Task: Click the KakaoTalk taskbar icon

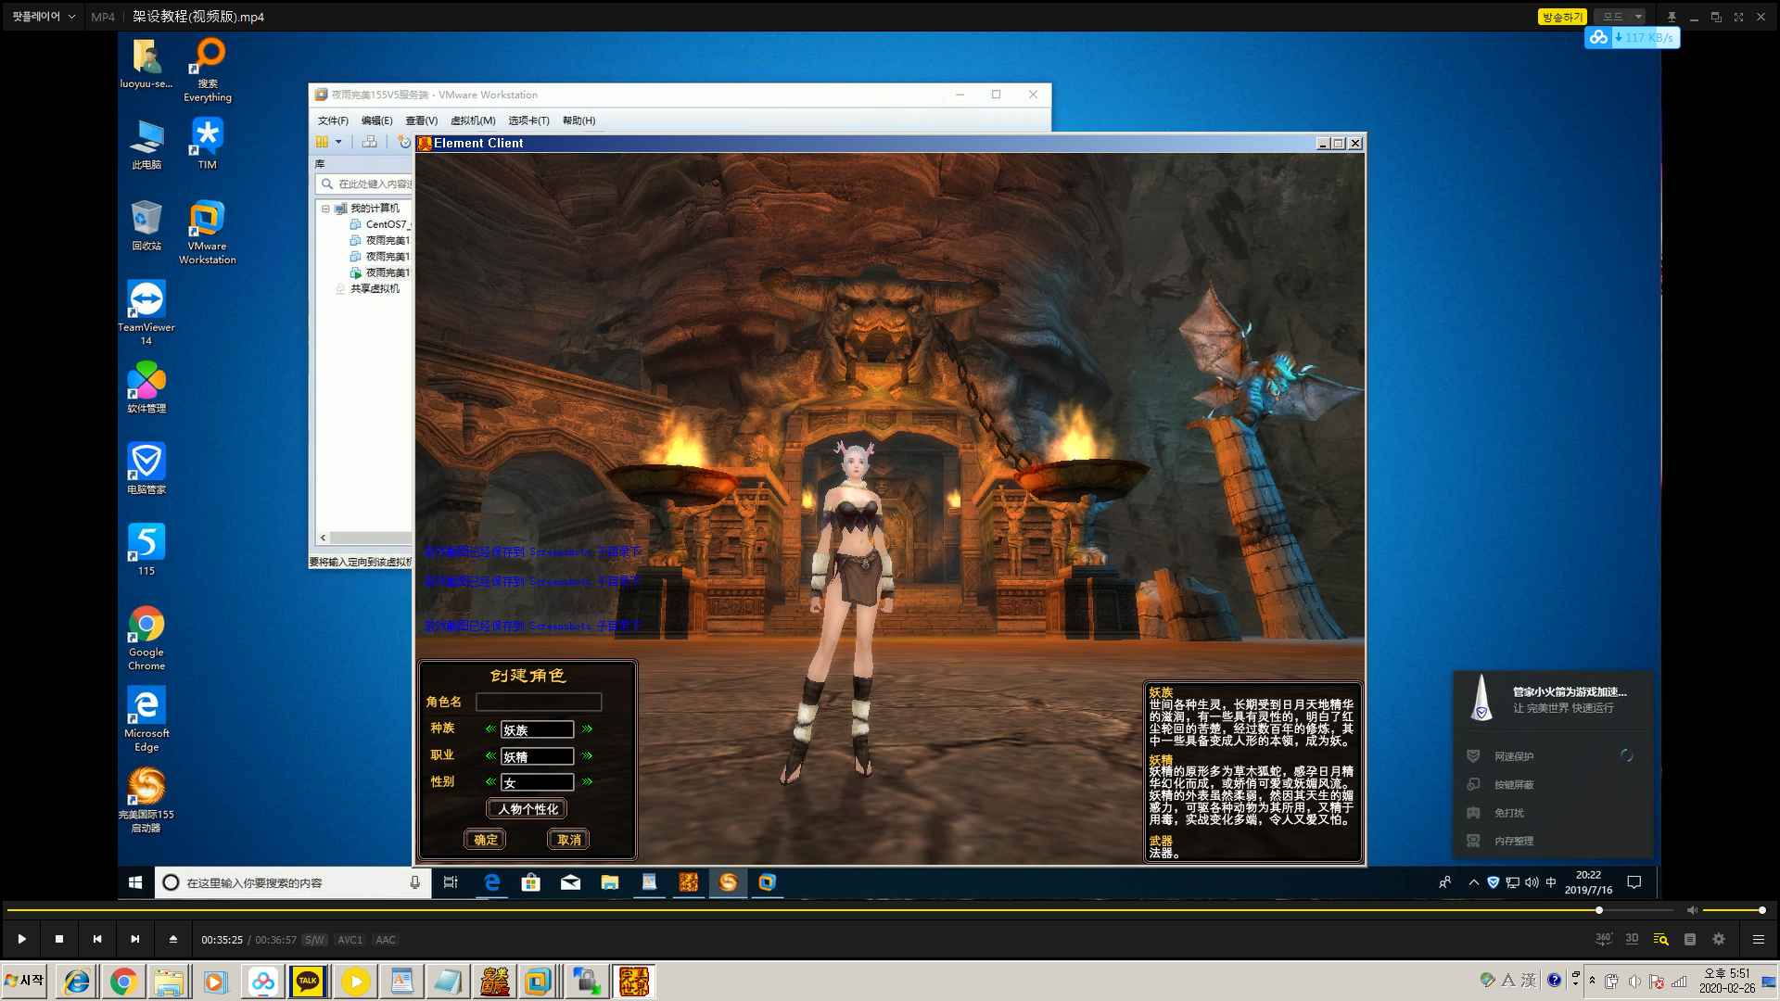Action: (x=308, y=981)
